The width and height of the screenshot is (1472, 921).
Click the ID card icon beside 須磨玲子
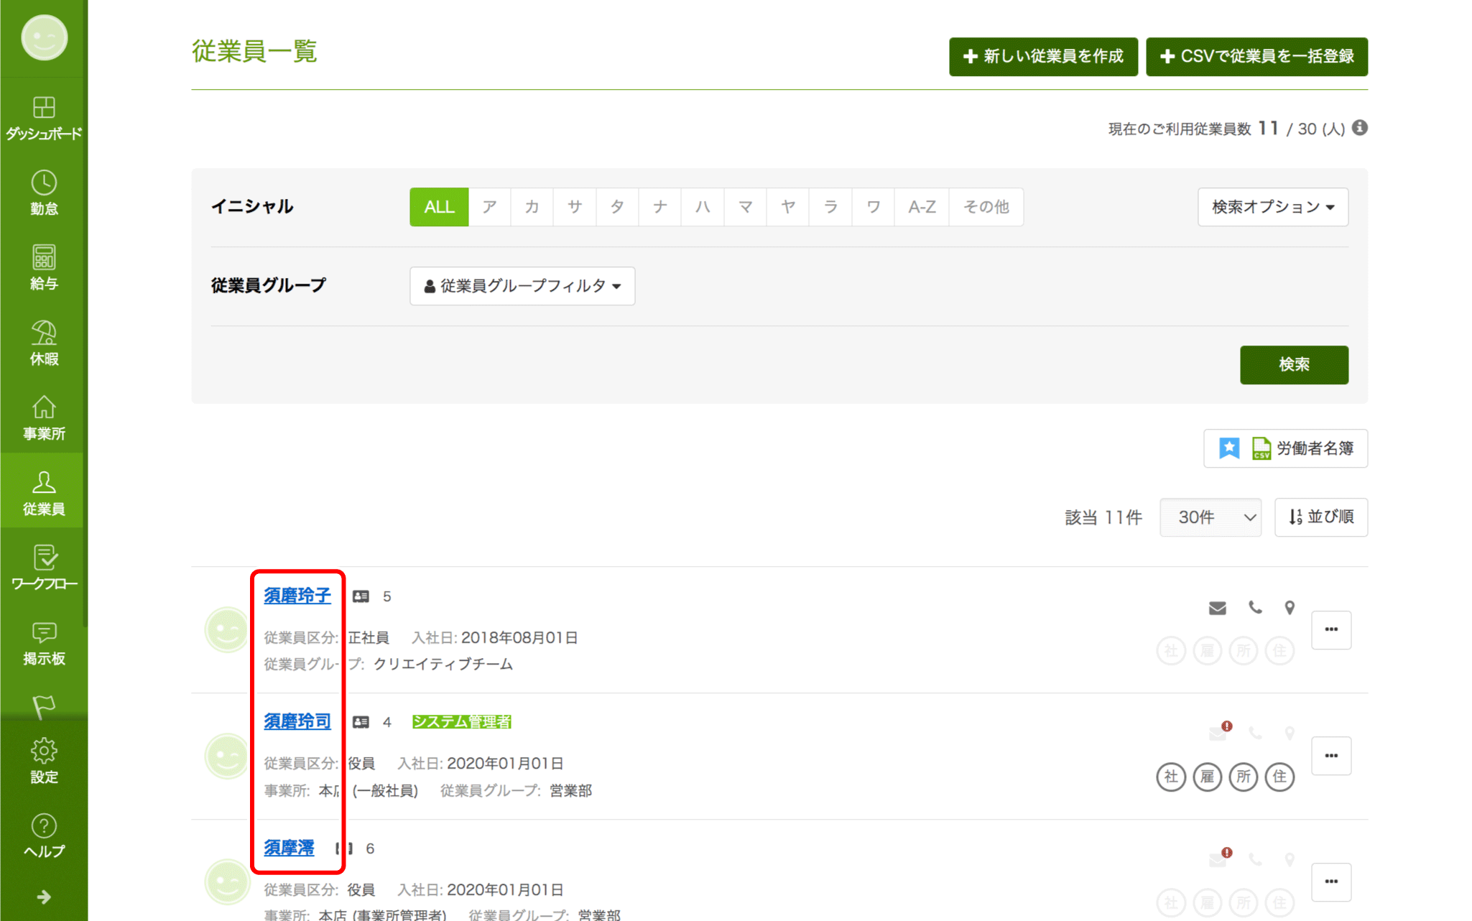(361, 596)
